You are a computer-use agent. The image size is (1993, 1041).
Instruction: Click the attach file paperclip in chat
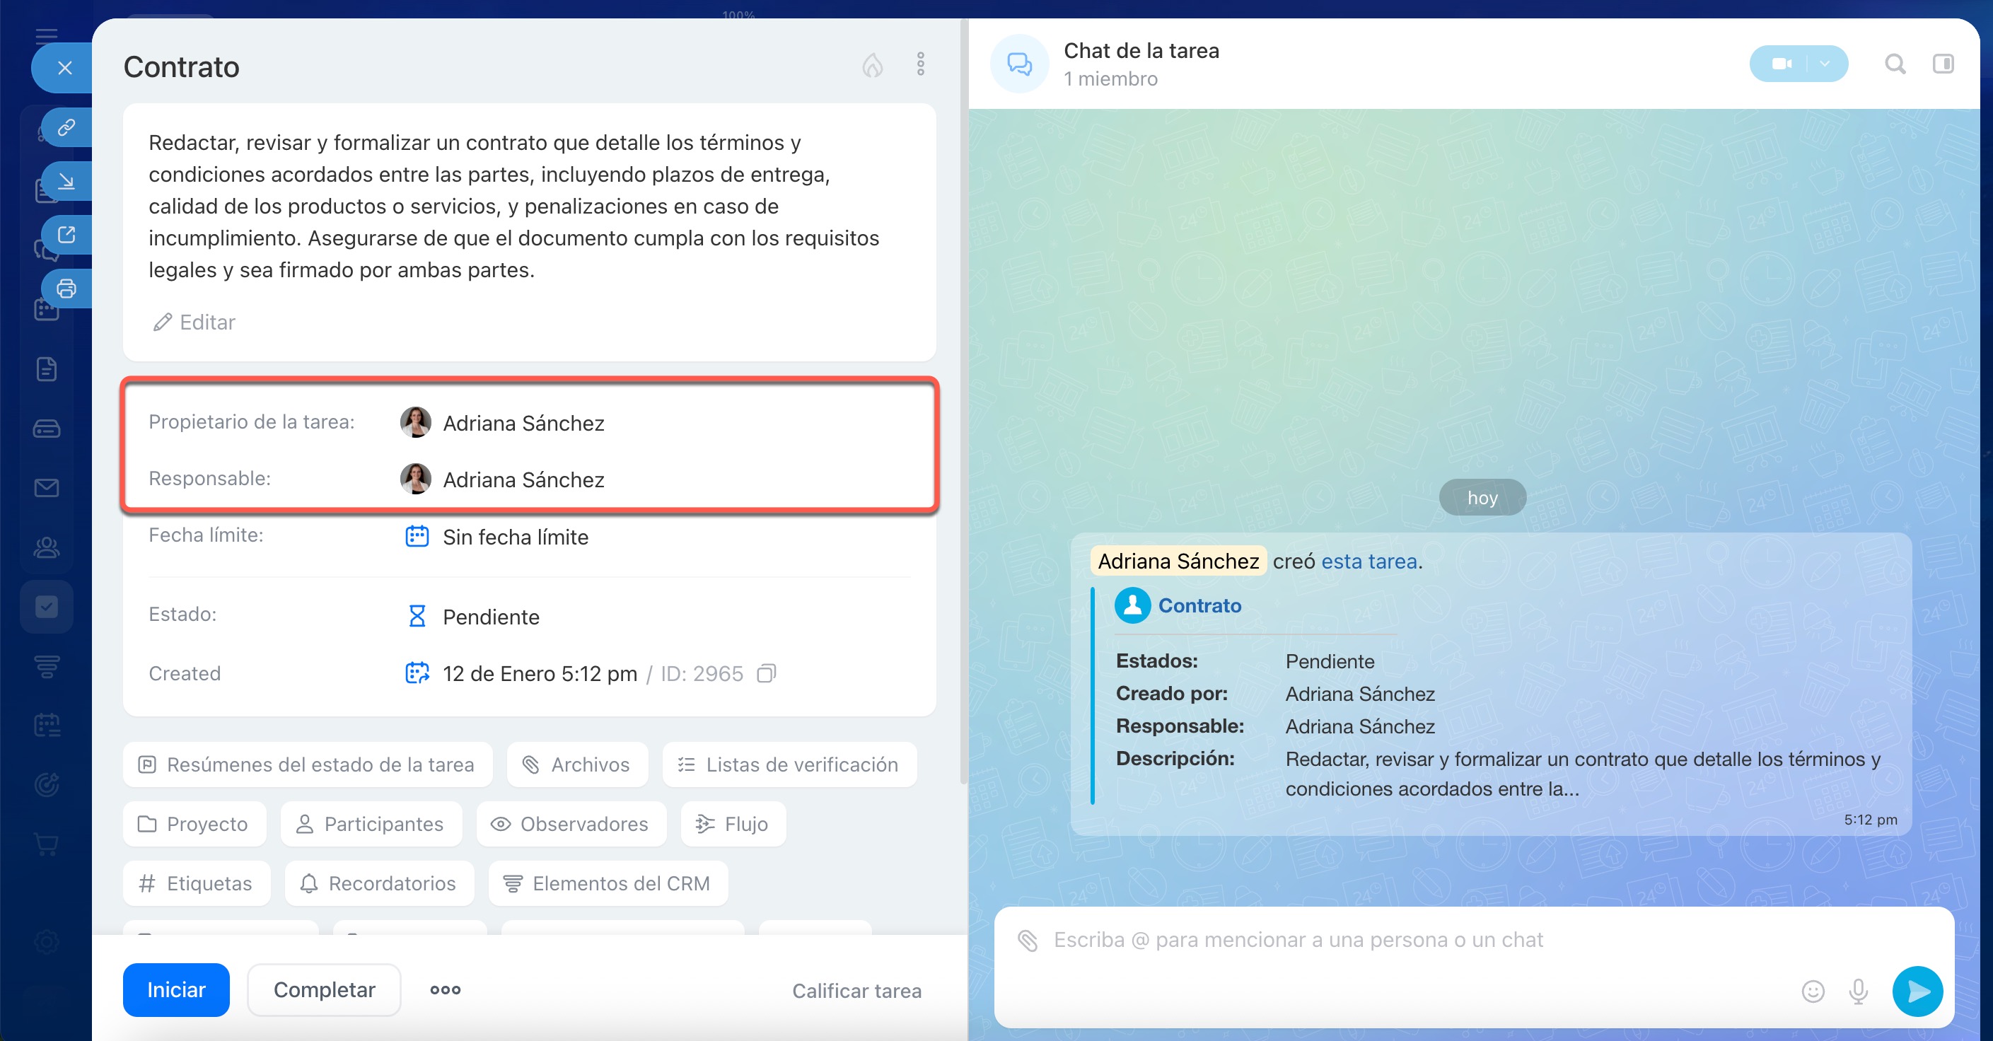pos(1028,941)
